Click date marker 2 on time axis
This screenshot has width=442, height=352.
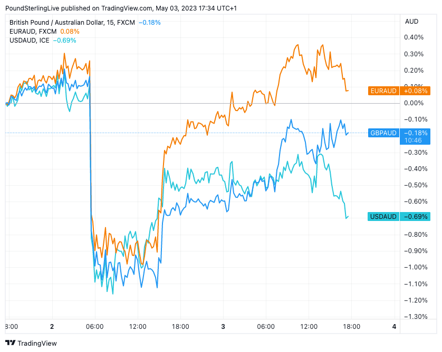pos(52,326)
